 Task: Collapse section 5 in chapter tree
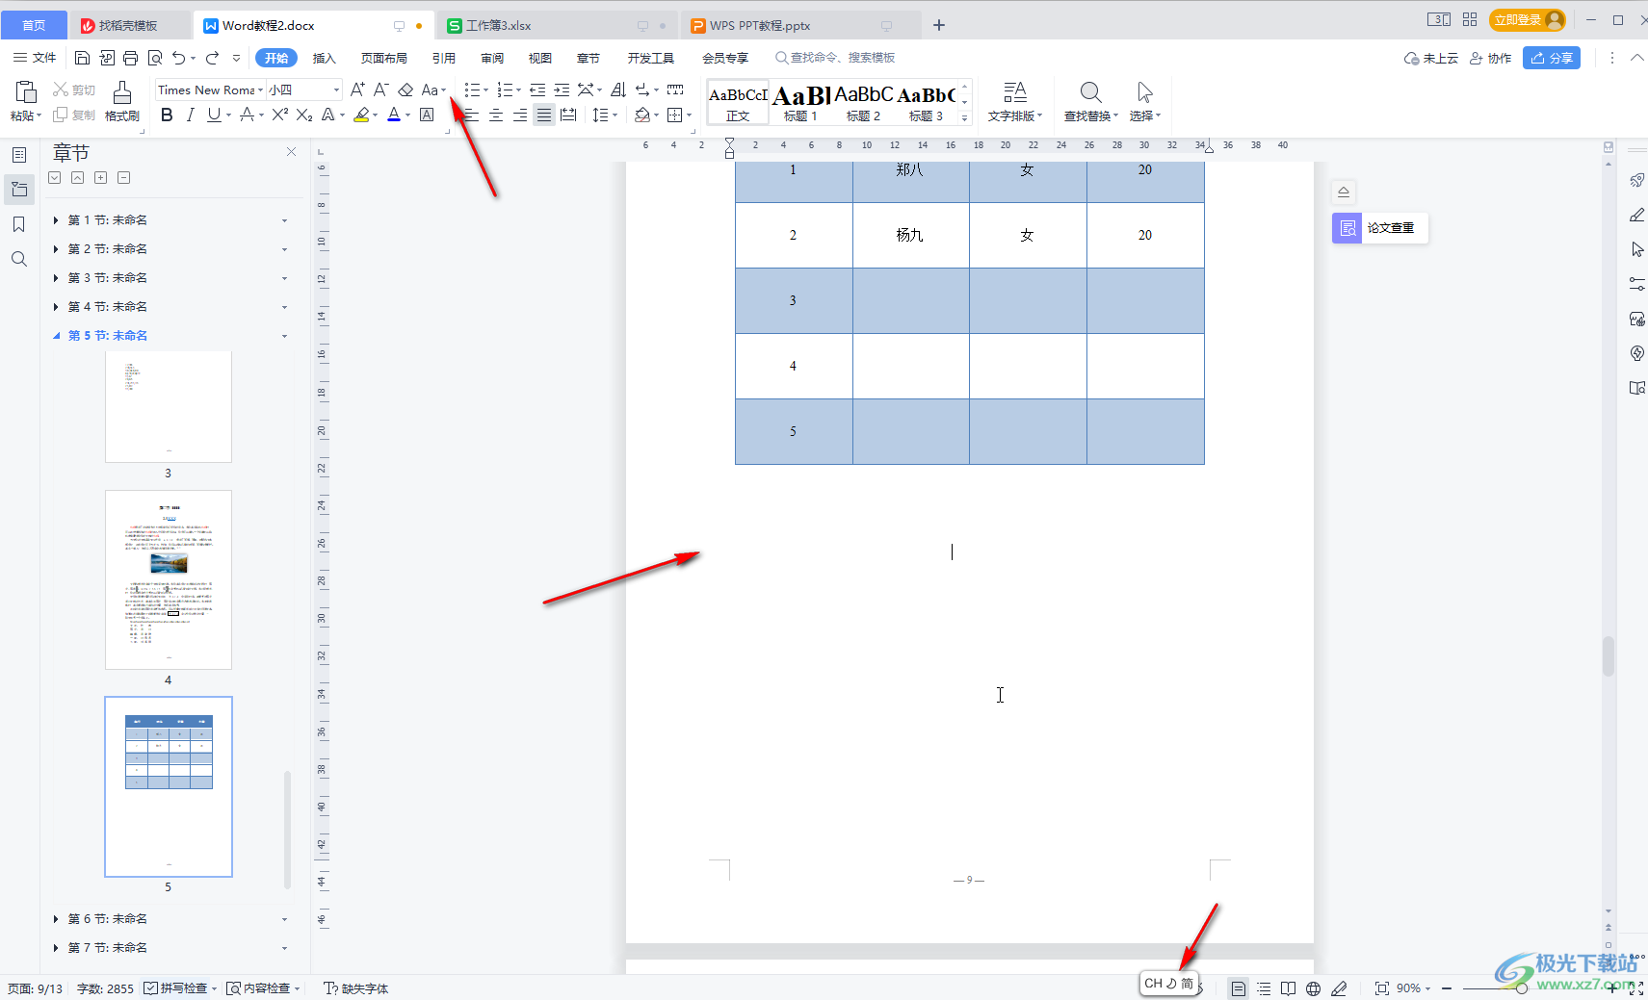(x=56, y=336)
